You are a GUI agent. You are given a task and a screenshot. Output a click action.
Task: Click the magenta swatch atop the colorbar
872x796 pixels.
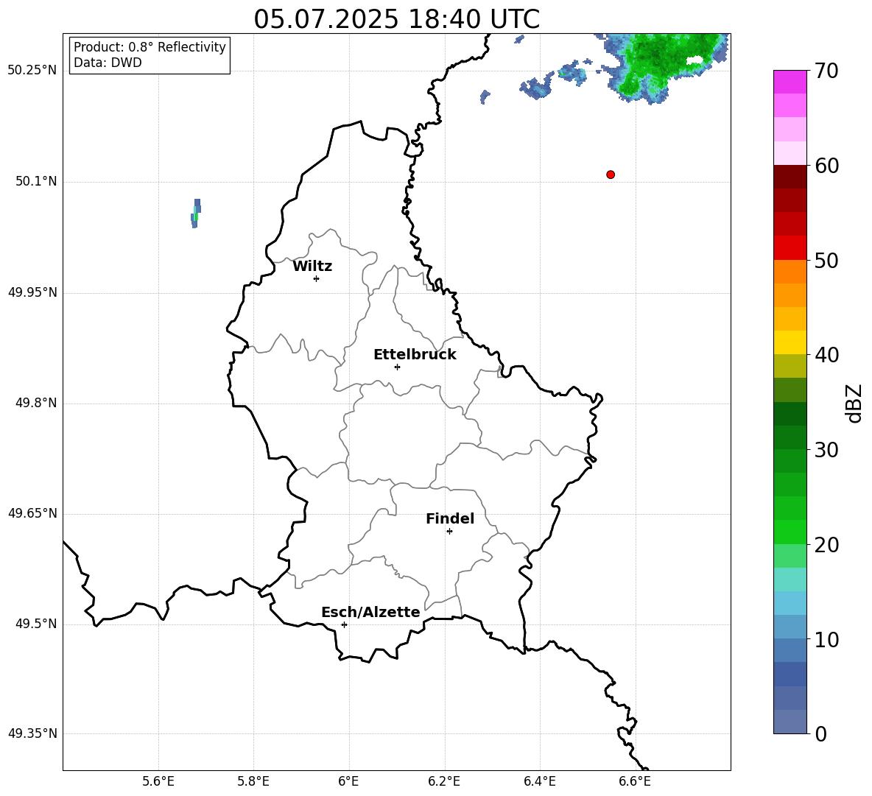pyautogui.click(x=790, y=82)
